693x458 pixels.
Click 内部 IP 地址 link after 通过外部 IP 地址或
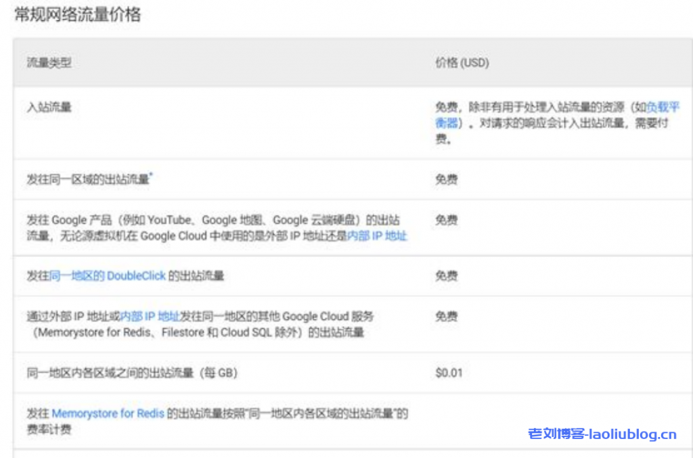150,316
